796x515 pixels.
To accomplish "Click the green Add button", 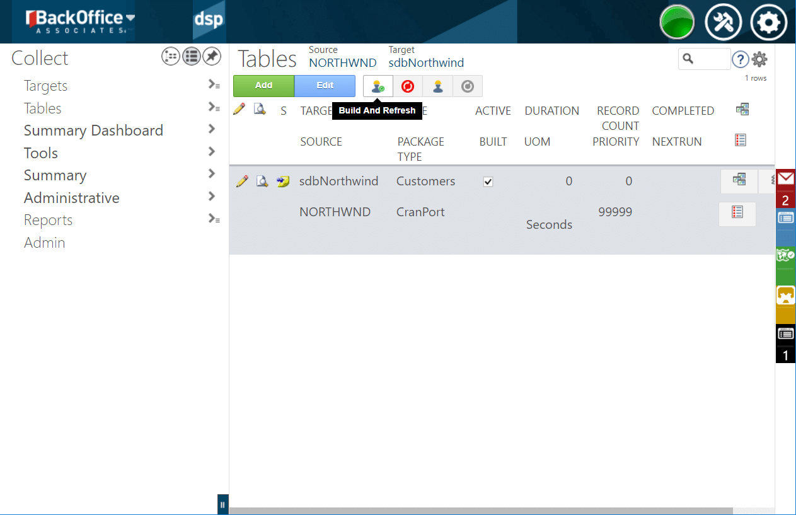I will (x=263, y=86).
